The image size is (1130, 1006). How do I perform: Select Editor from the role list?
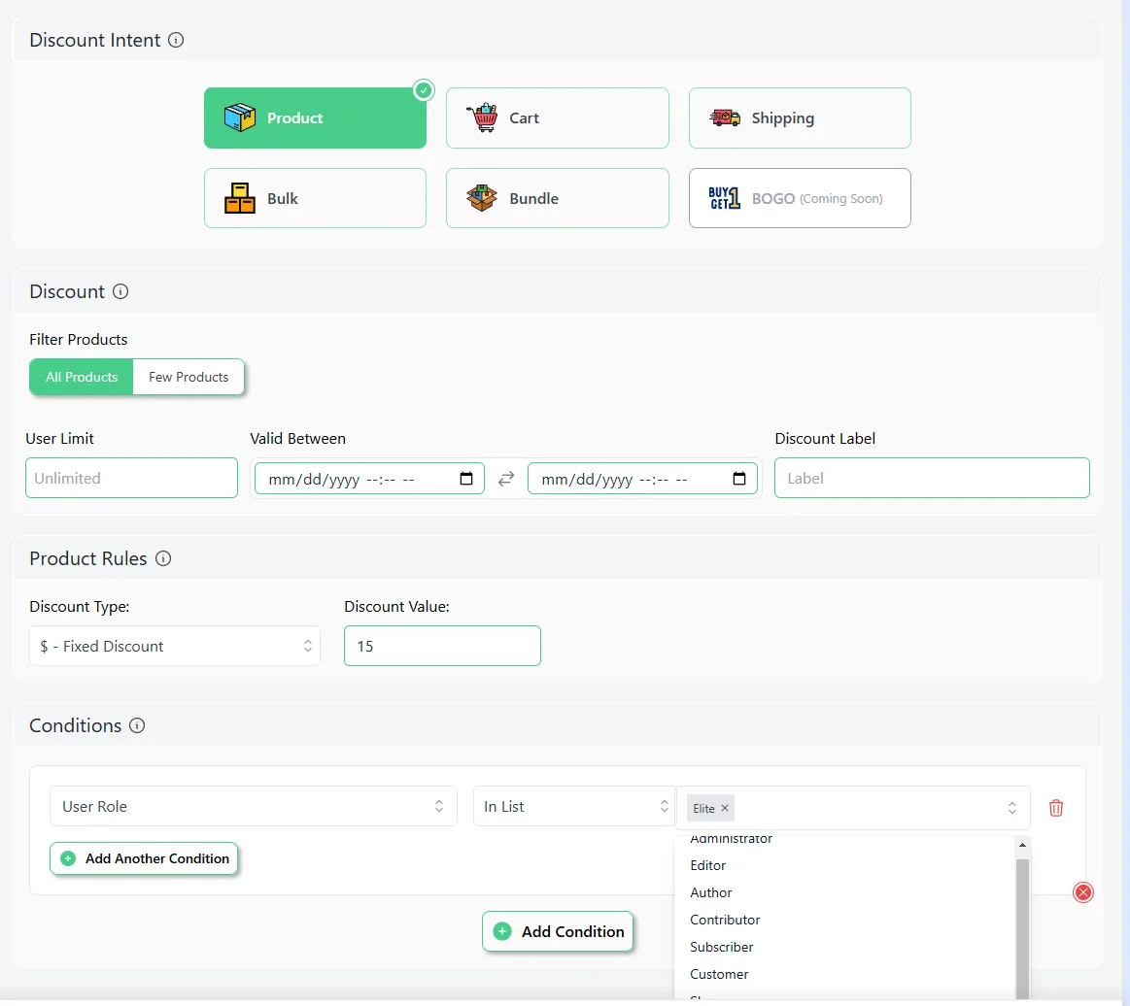pyautogui.click(x=707, y=865)
